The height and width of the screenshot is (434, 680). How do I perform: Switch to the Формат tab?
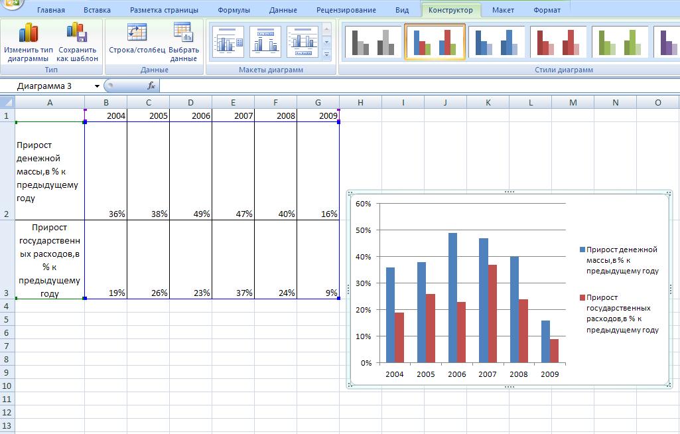coord(547,10)
